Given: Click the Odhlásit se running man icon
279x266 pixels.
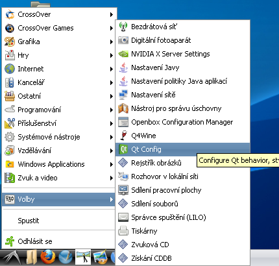Looking at the screenshot, I should click(x=10, y=241).
